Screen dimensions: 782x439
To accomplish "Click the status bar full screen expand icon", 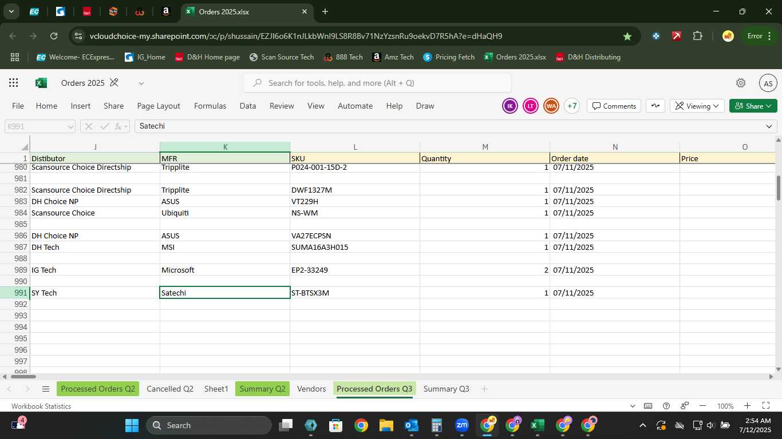I will (x=766, y=406).
